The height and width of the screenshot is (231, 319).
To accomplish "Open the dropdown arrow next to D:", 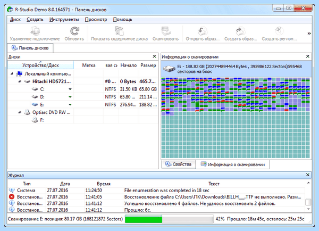I will pos(70,97).
